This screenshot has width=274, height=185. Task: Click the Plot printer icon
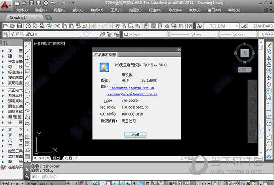(x=28, y=26)
